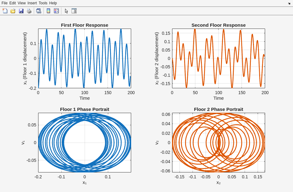This screenshot has width=293, height=192.
Task: Open the Property Inspector icon
Action: tap(74, 11)
